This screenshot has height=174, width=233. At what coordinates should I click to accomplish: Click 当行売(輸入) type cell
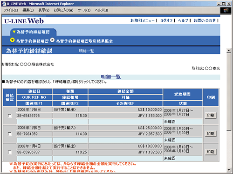click(x=70, y=128)
